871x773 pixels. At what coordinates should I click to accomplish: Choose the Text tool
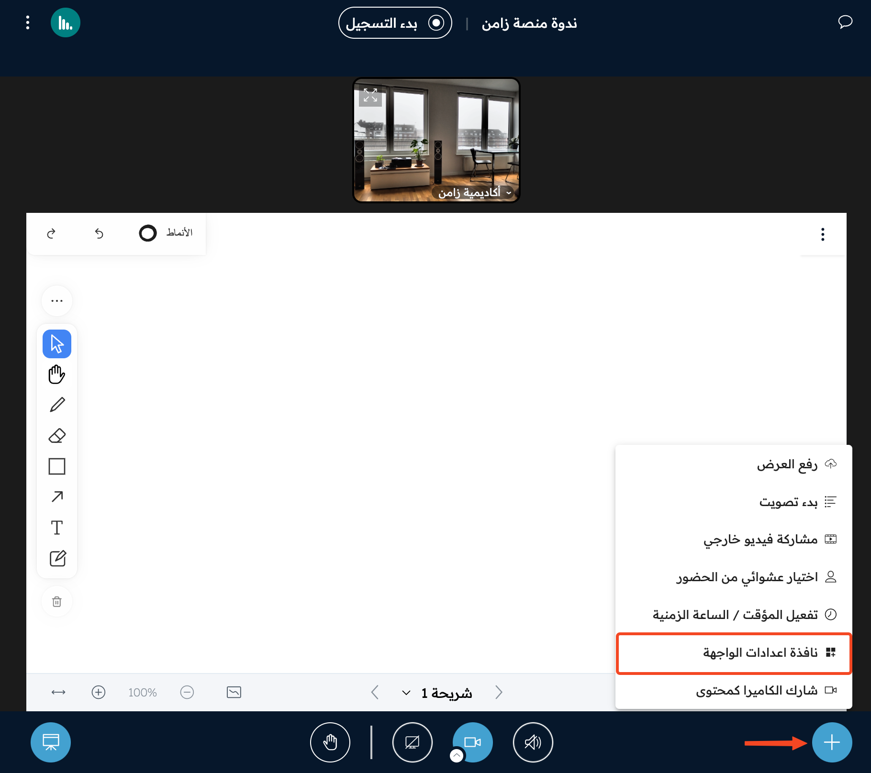tap(57, 528)
